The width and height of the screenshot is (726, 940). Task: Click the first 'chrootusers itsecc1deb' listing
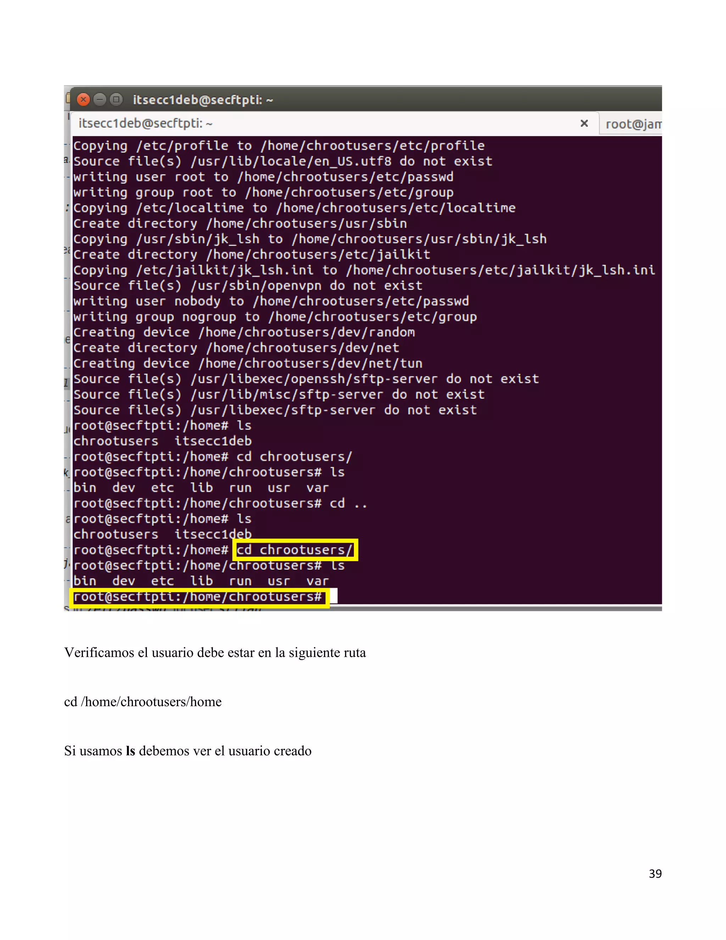click(162, 441)
